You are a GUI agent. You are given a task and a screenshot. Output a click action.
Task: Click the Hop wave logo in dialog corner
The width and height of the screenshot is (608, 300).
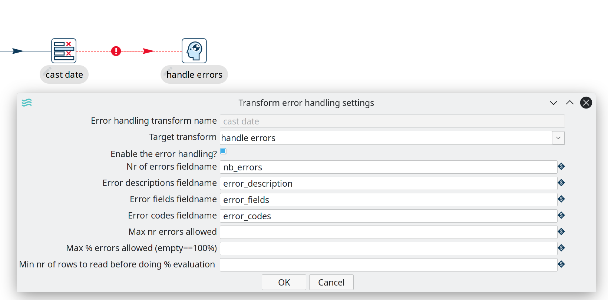[27, 103]
